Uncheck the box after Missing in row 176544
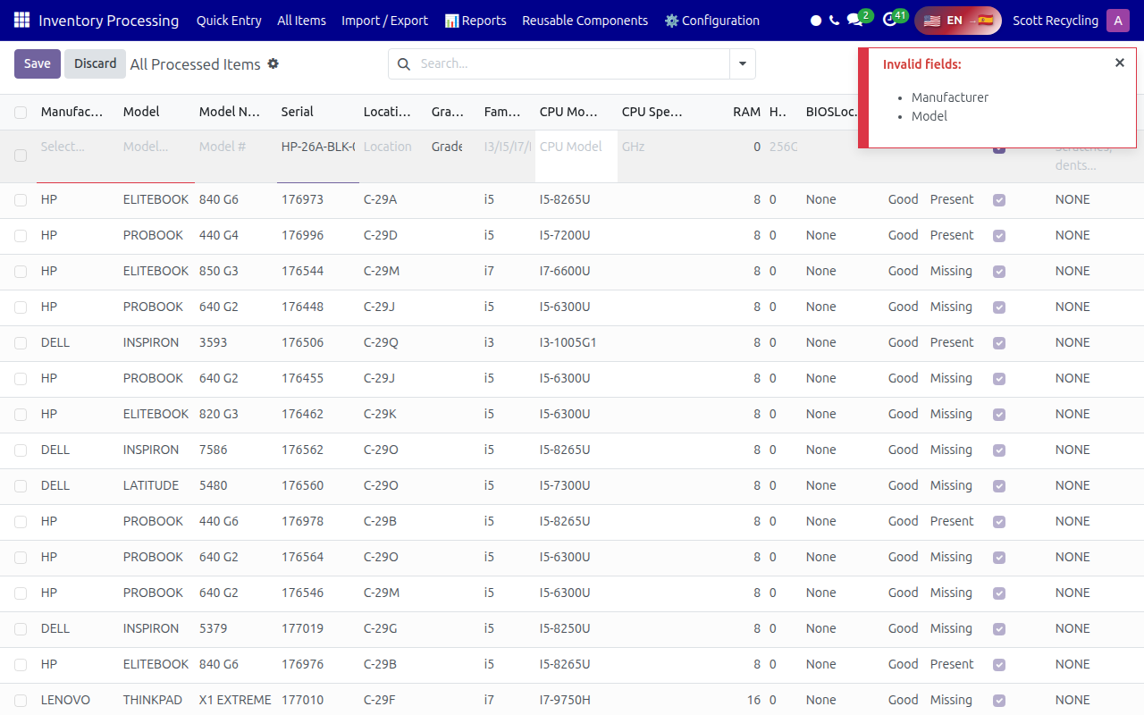The height and width of the screenshot is (715, 1144). [999, 272]
